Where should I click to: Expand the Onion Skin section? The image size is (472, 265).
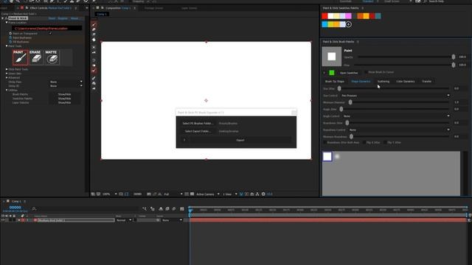pos(7,74)
